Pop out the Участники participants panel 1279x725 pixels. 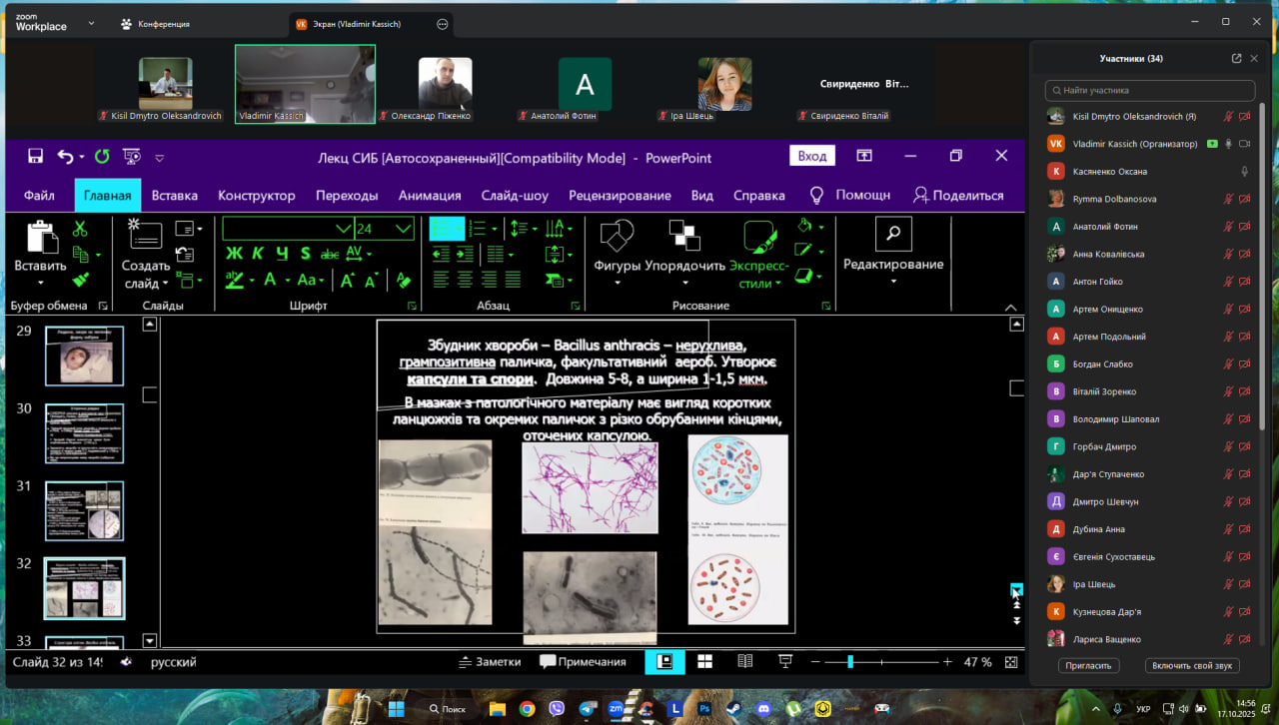(1236, 59)
